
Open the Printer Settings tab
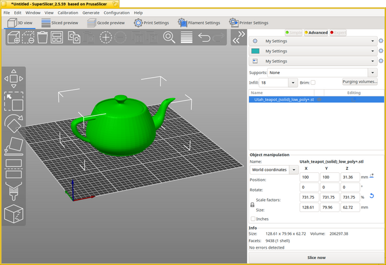click(248, 23)
